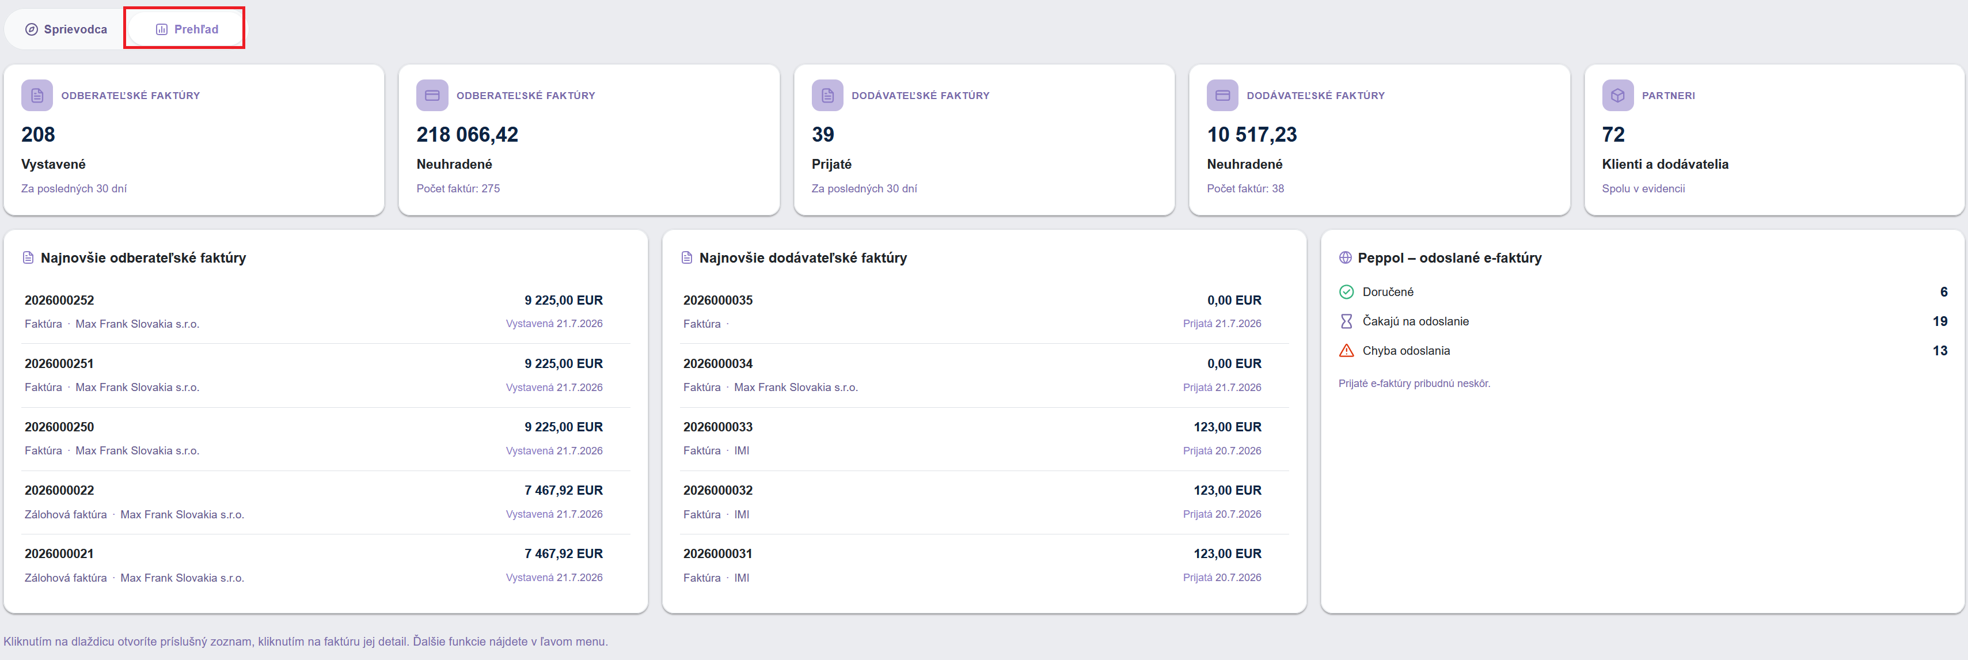
Task: Switch to the Sprievodca tab
Action: 66,29
